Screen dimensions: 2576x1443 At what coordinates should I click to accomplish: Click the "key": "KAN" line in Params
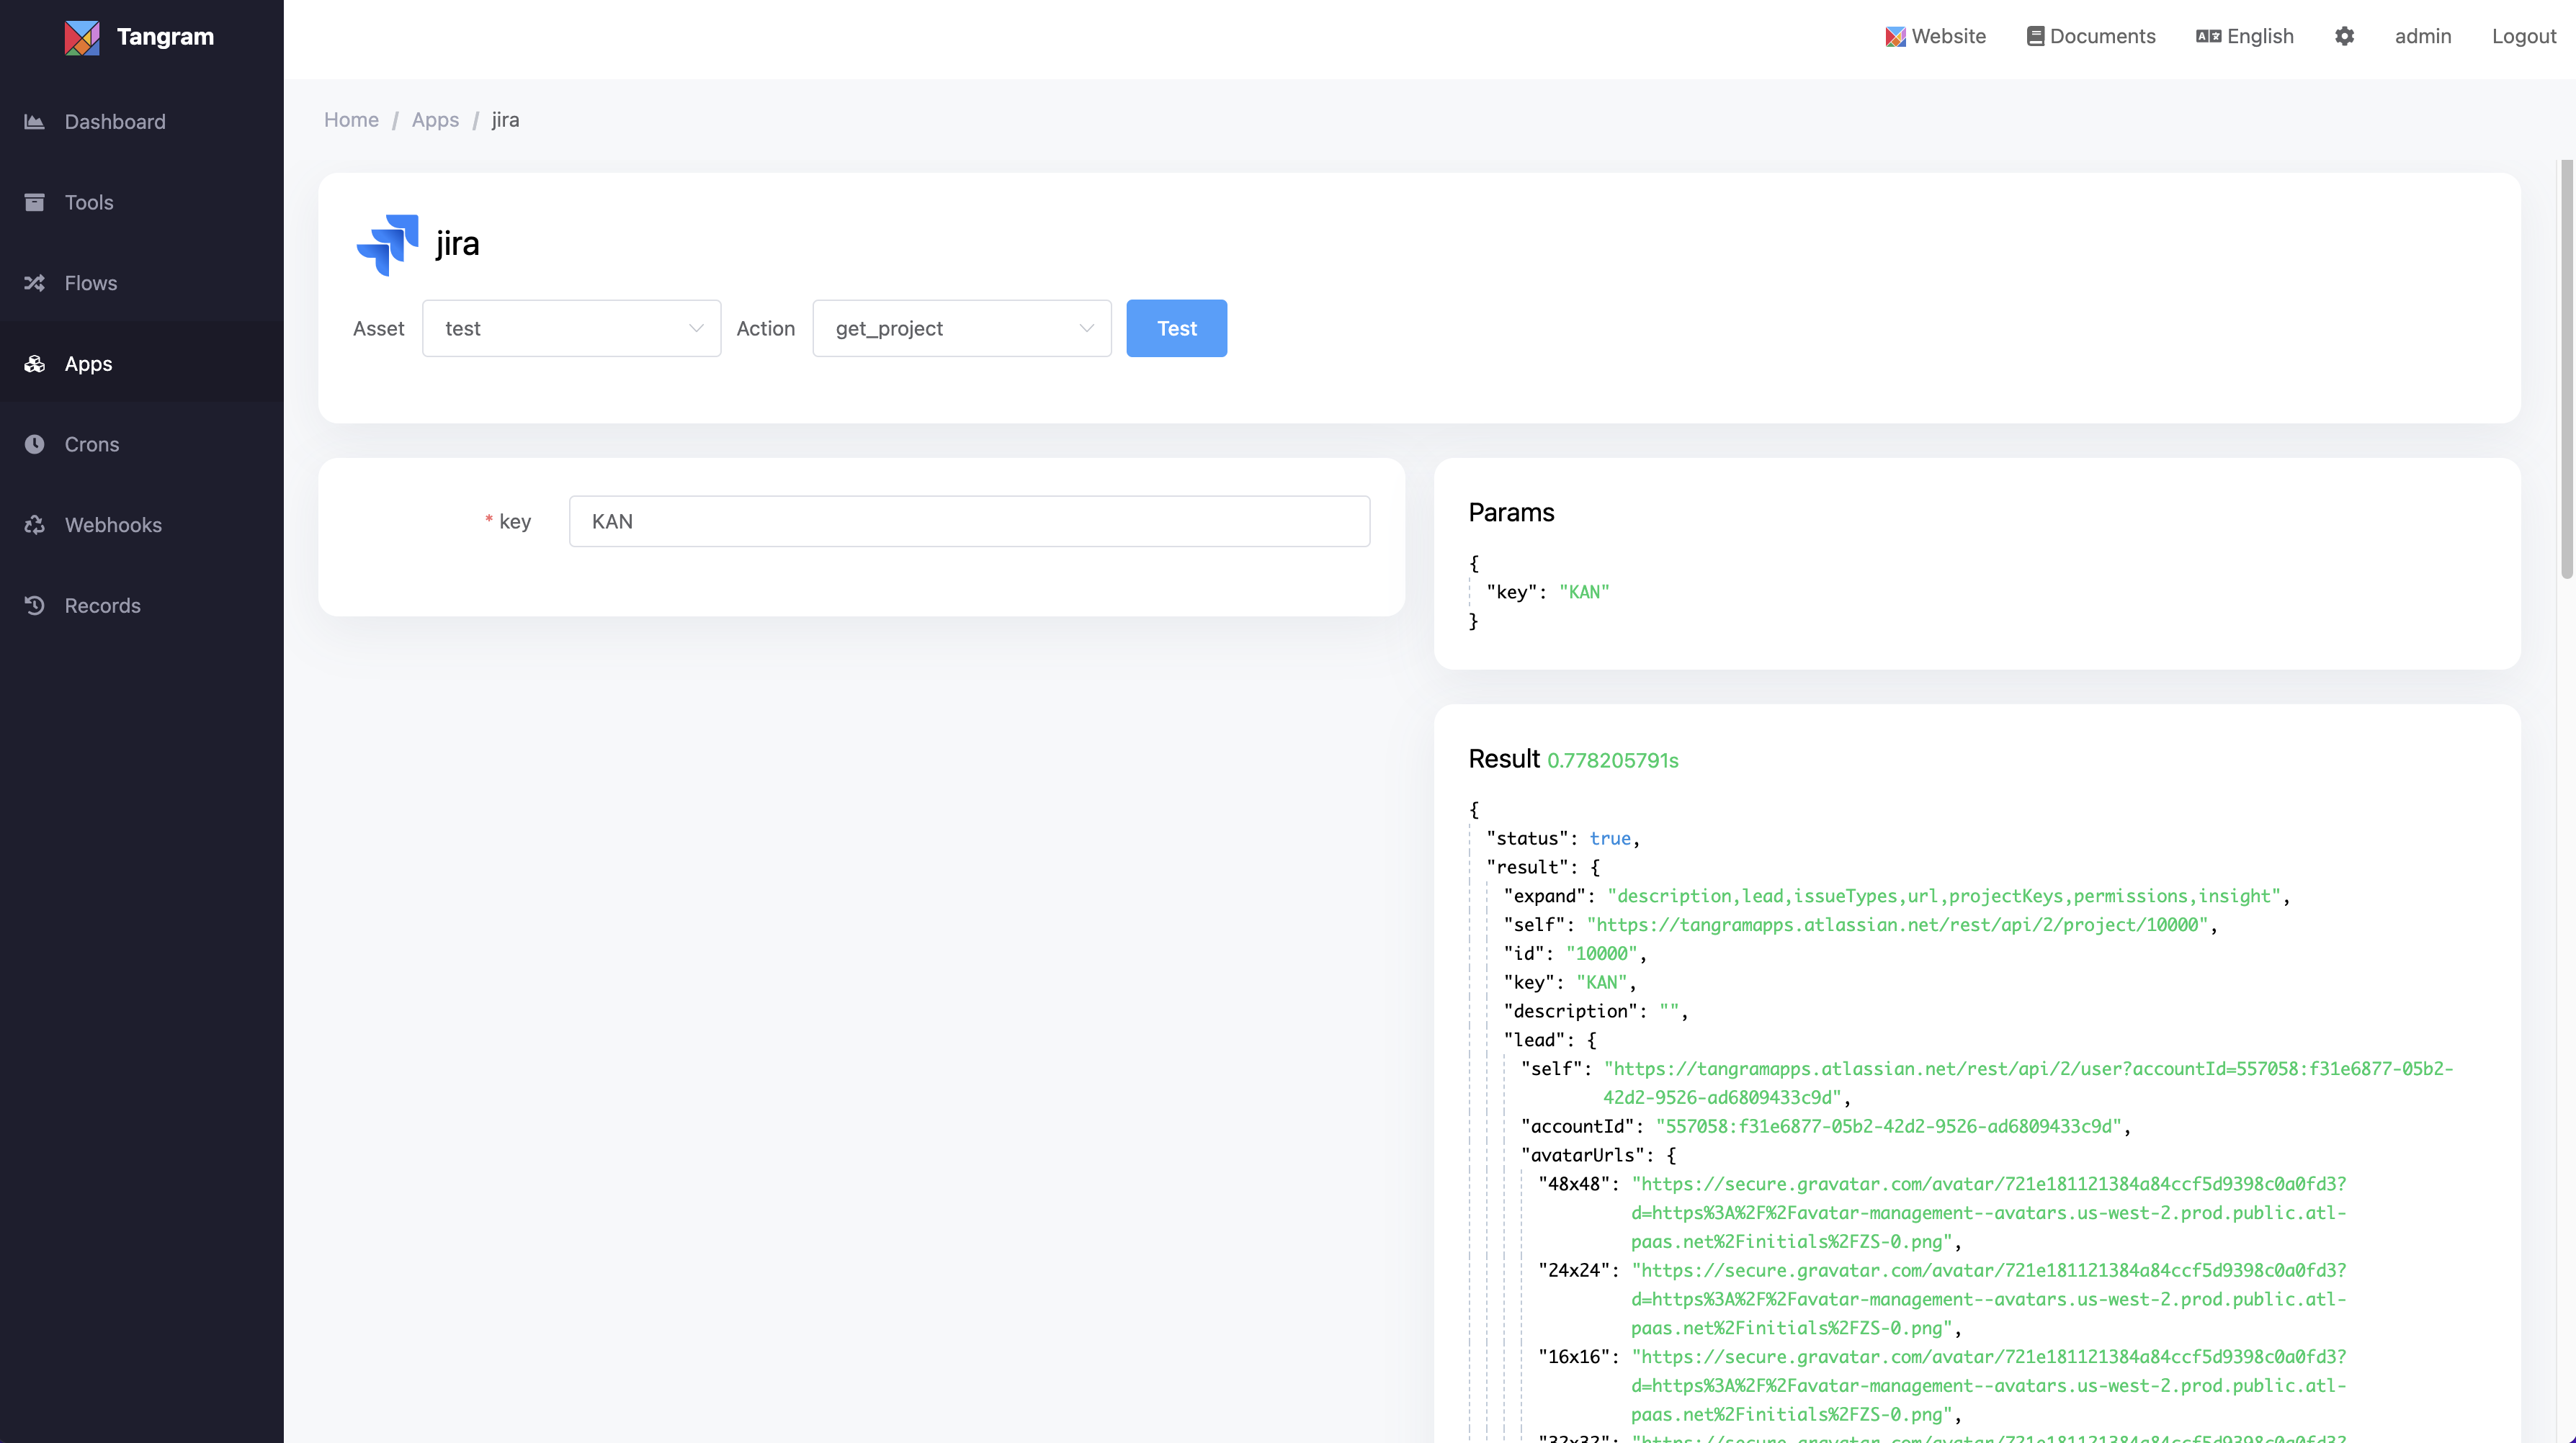1547,593
